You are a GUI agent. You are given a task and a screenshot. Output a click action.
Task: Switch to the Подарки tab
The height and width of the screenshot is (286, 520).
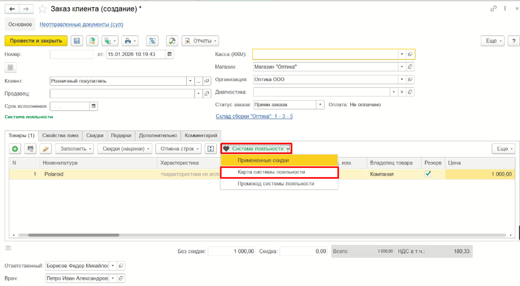coord(121,135)
